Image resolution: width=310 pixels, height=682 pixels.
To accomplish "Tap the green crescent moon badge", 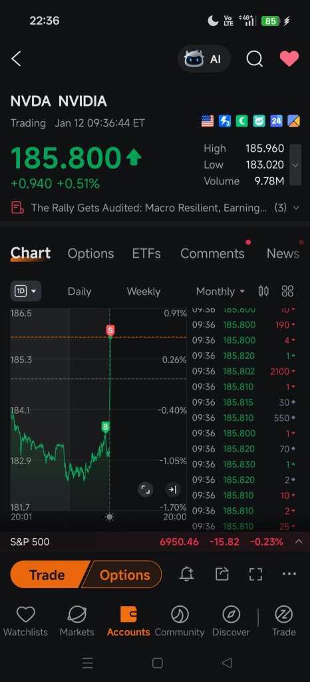I will 241,121.
